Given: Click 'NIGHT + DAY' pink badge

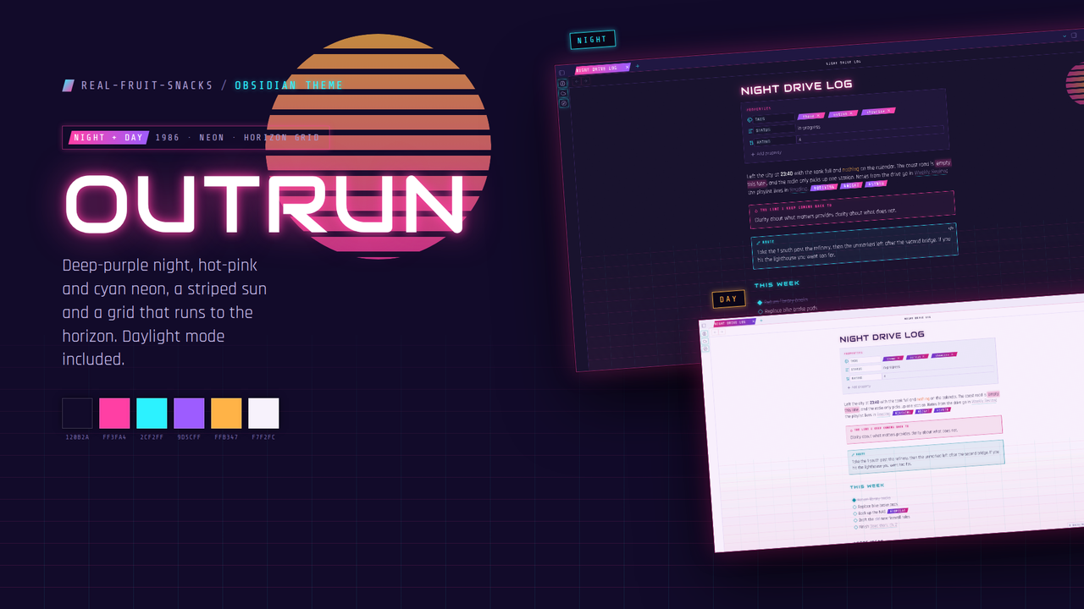Looking at the screenshot, I should 110,137.
